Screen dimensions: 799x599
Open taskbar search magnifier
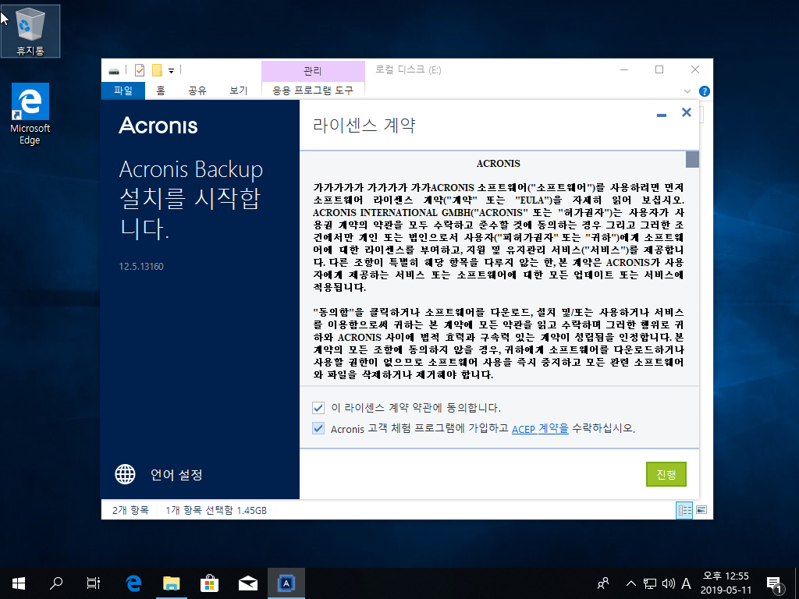click(x=55, y=583)
